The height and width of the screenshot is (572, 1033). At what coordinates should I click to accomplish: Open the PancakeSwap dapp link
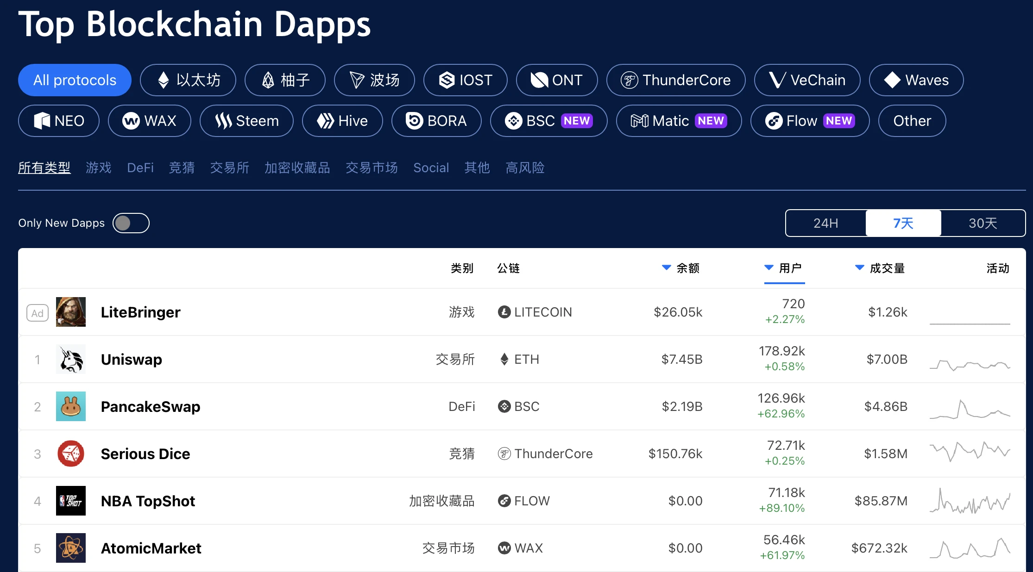[x=151, y=407]
